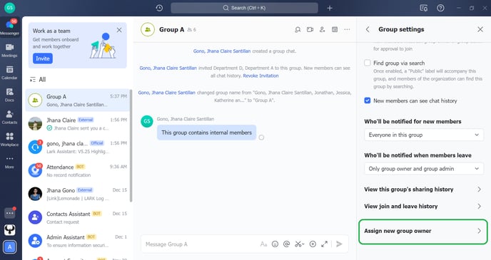Open notified when members leave dropdown
This screenshot has height=260, width=491.
[x=424, y=169]
